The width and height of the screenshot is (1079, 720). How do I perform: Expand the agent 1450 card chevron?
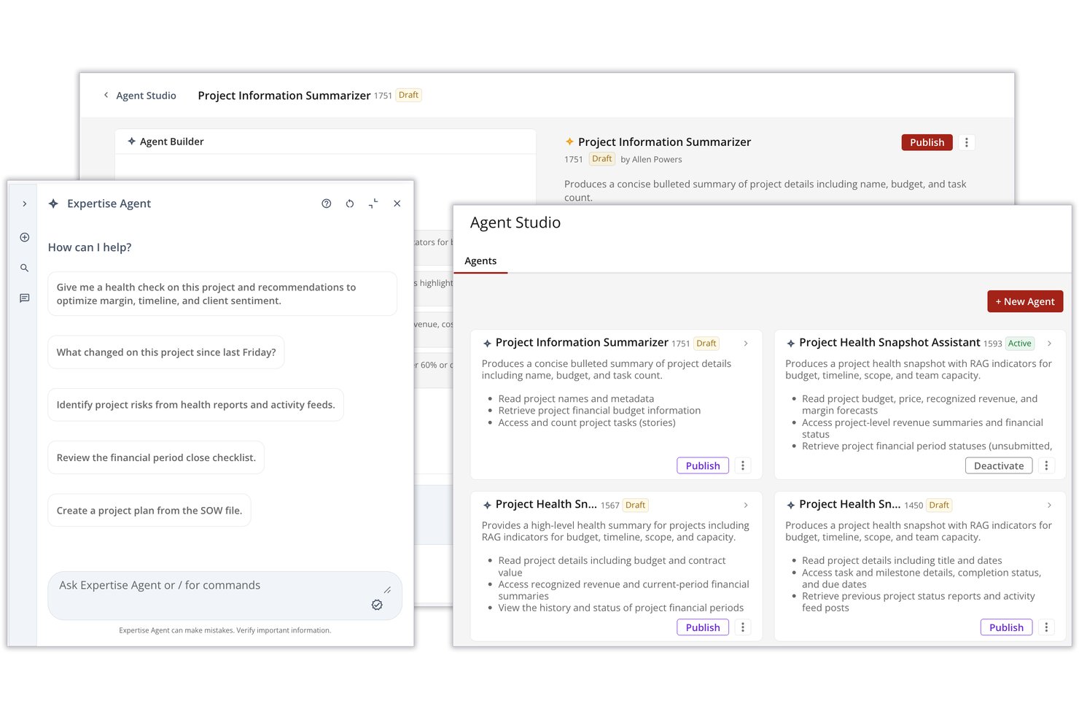coord(1049,506)
